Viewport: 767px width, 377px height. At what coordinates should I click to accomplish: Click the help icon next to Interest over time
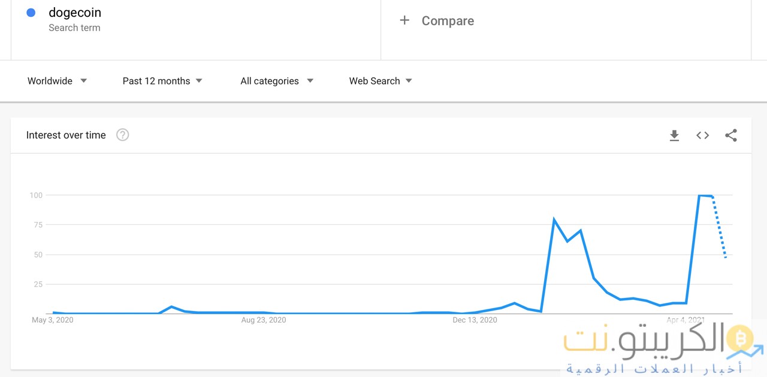[x=122, y=135]
